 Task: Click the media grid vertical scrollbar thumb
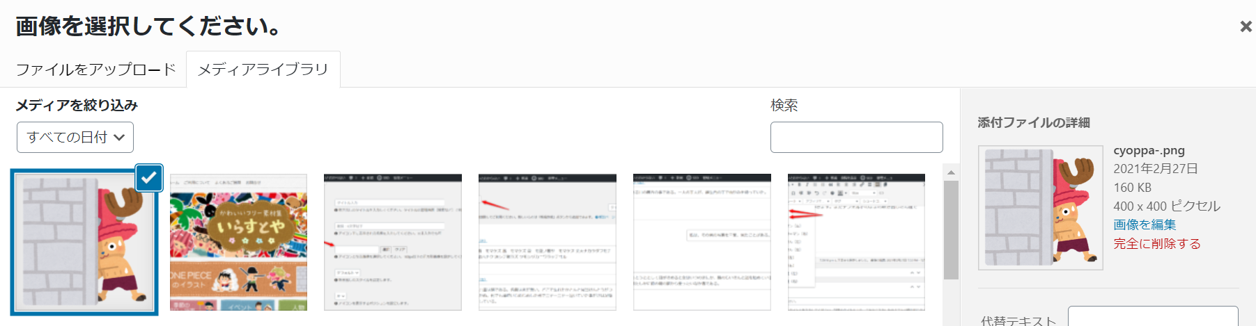pos(951,229)
